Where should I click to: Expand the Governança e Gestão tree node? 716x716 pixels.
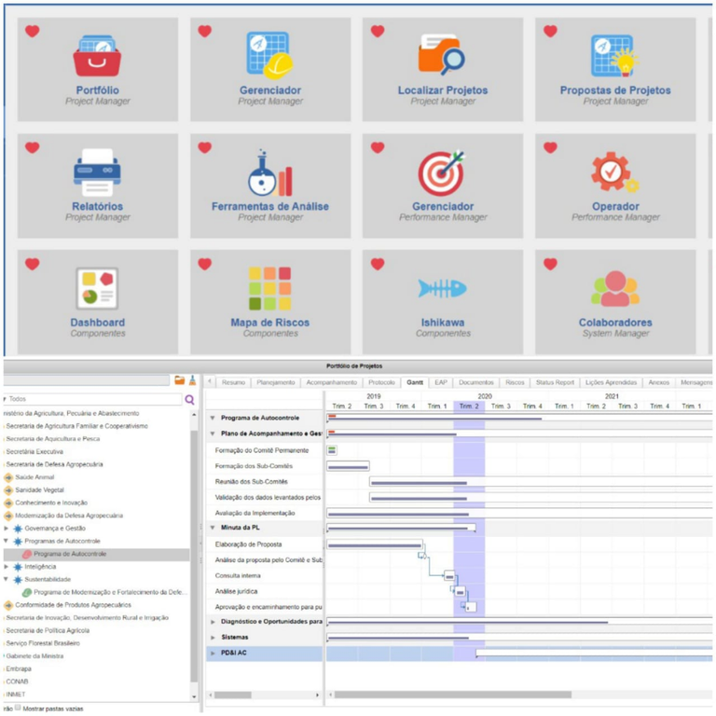7,529
